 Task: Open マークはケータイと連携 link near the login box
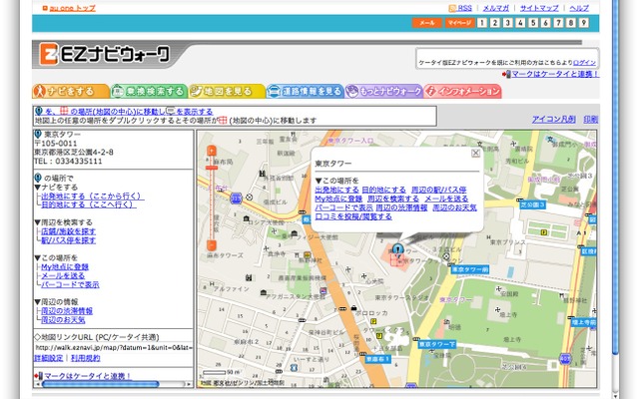[x=555, y=74]
